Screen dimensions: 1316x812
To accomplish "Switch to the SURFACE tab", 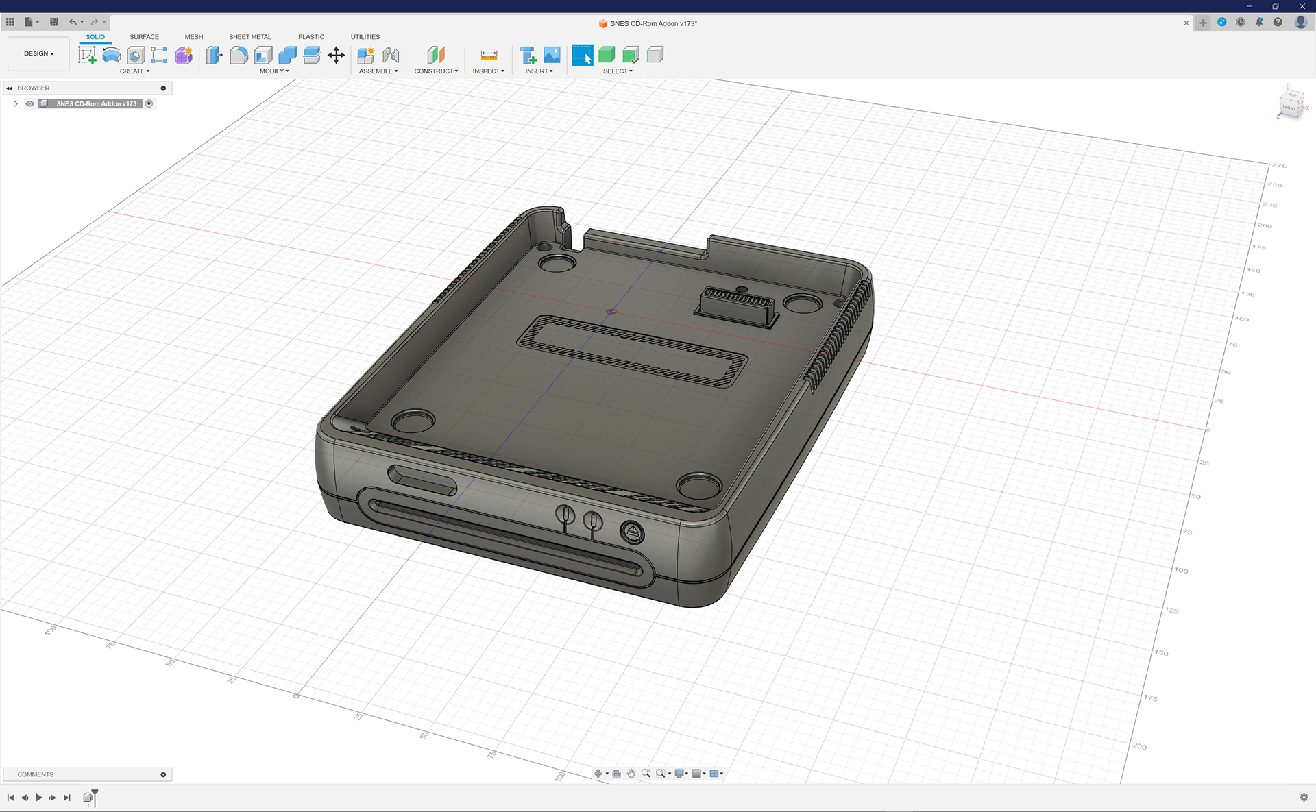I will 144,37.
